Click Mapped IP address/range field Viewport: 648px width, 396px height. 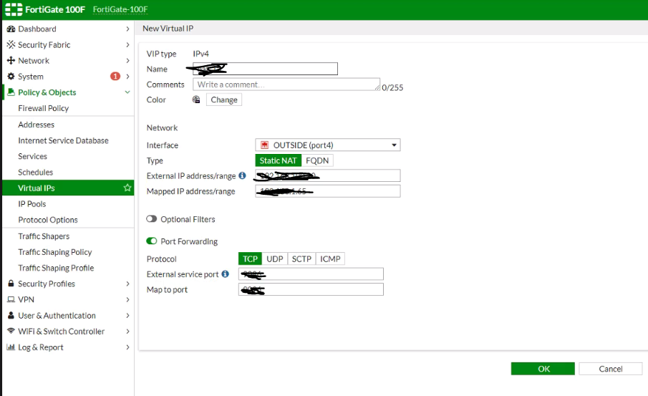pyautogui.click(x=328, y=191)
